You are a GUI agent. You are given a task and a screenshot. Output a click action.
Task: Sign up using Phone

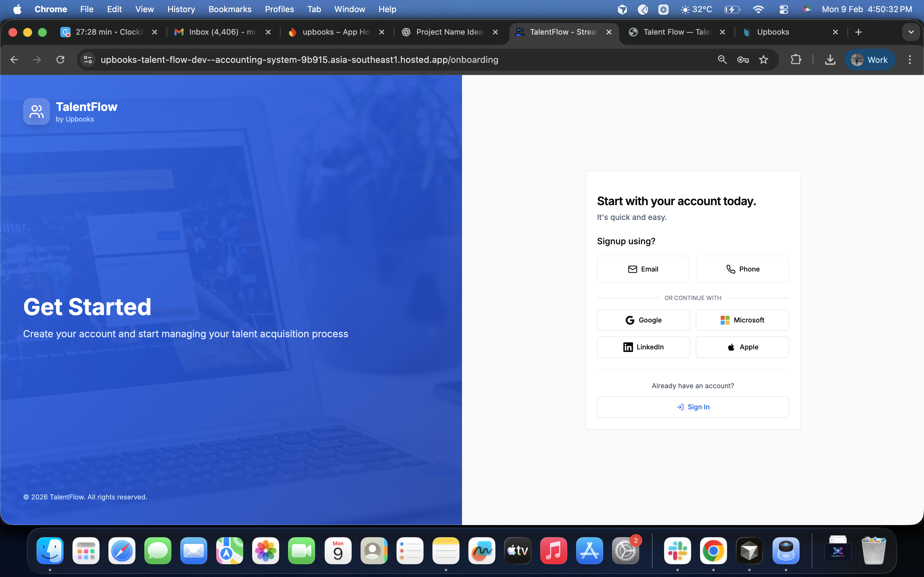[742, 269]
